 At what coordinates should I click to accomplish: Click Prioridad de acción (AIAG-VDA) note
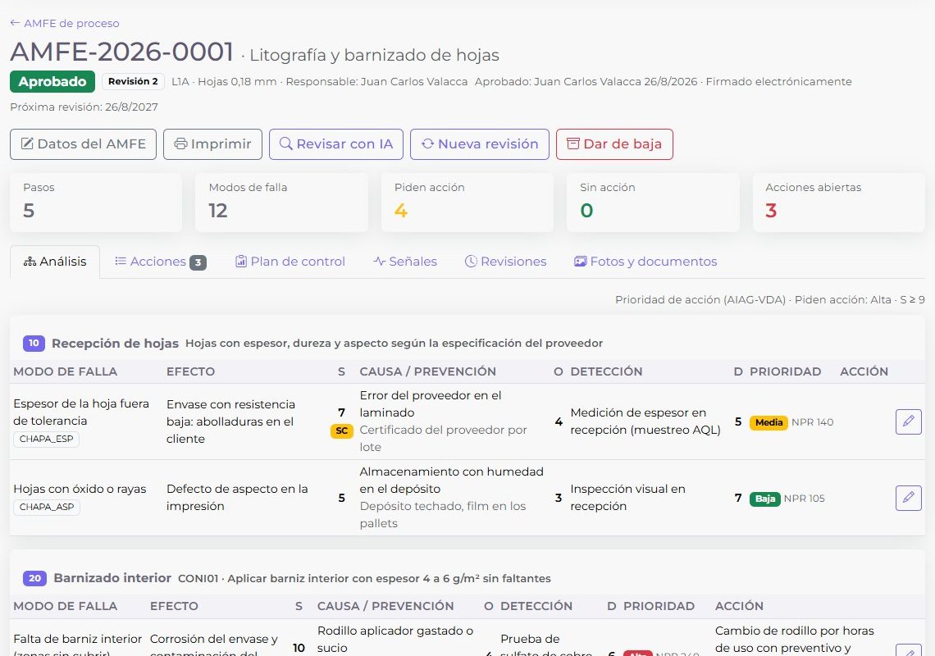[x=770, y=300]
